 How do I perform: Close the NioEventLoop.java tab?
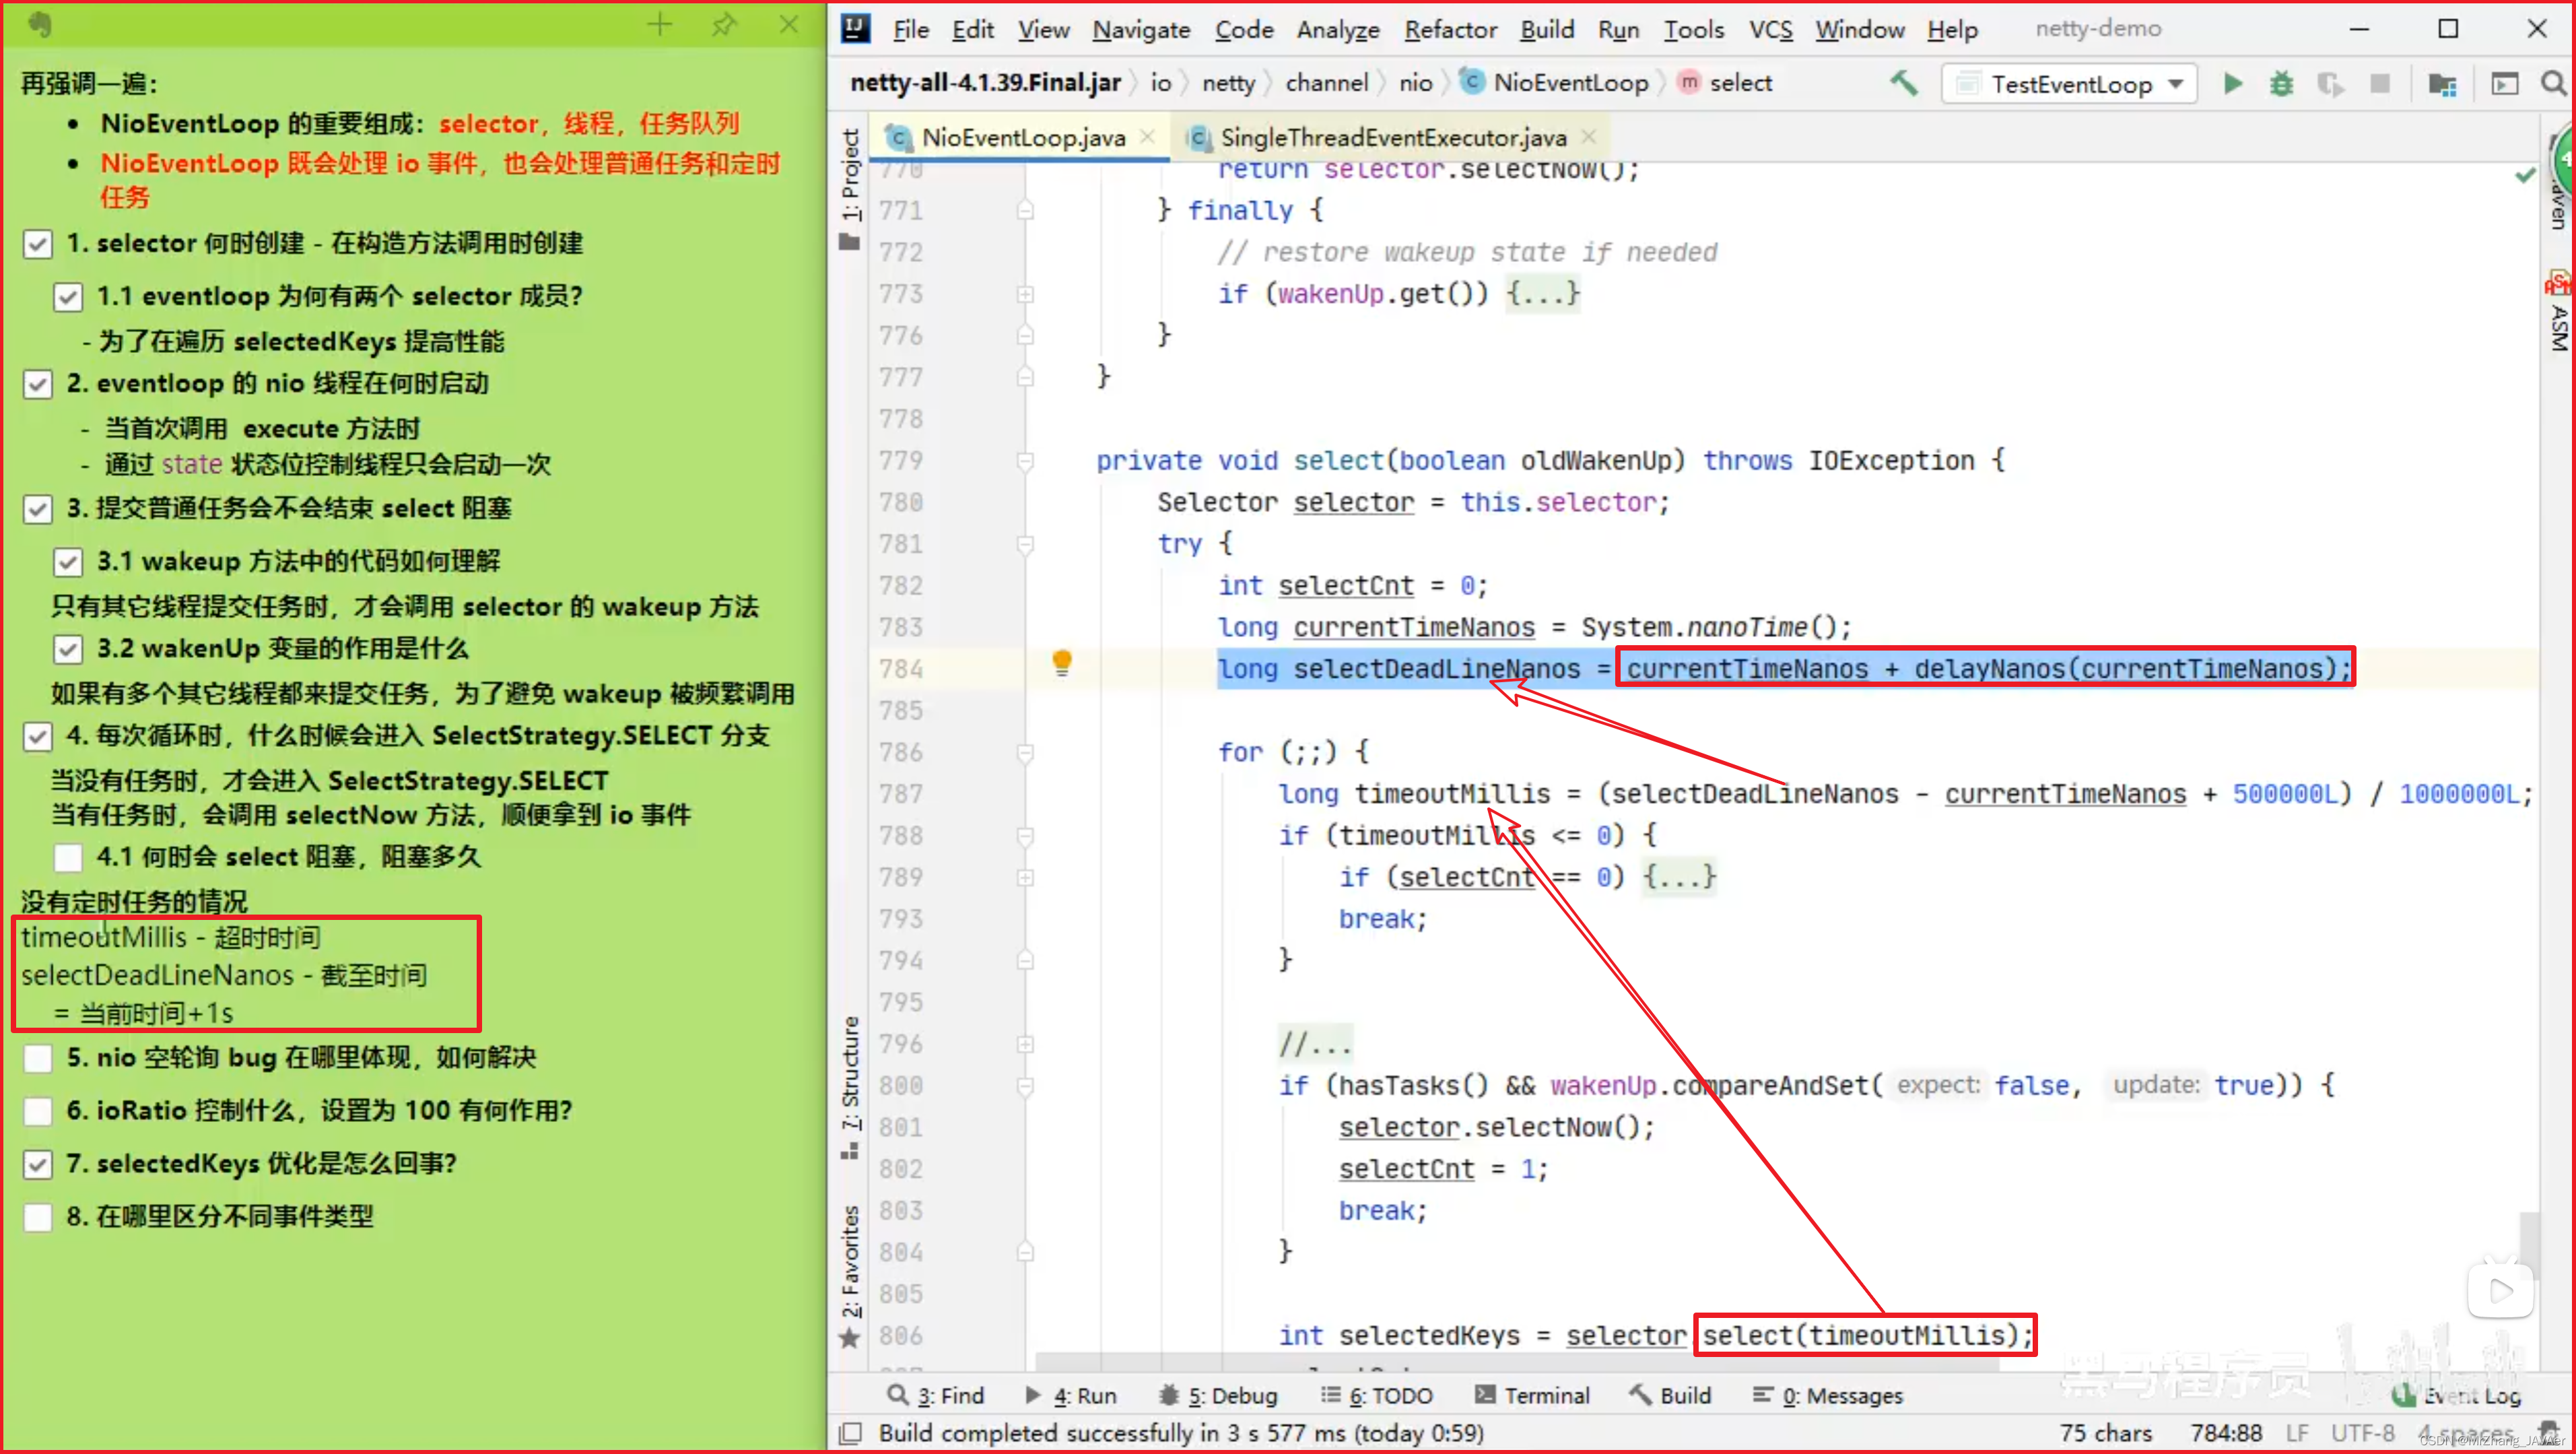[x=1148, y=137]
